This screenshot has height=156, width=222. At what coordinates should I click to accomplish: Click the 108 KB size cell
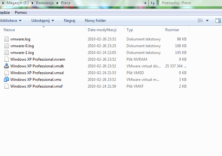point(181,46)
